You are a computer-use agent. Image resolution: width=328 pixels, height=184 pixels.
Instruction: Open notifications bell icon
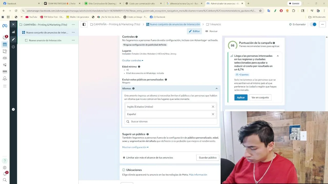tap(5, 174)
